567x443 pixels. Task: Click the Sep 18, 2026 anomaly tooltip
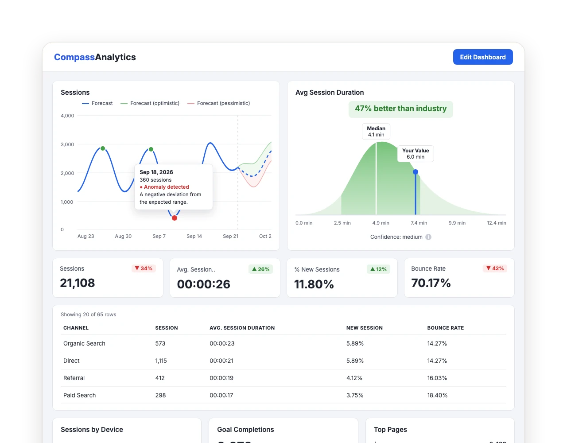(x=174, y=187)
